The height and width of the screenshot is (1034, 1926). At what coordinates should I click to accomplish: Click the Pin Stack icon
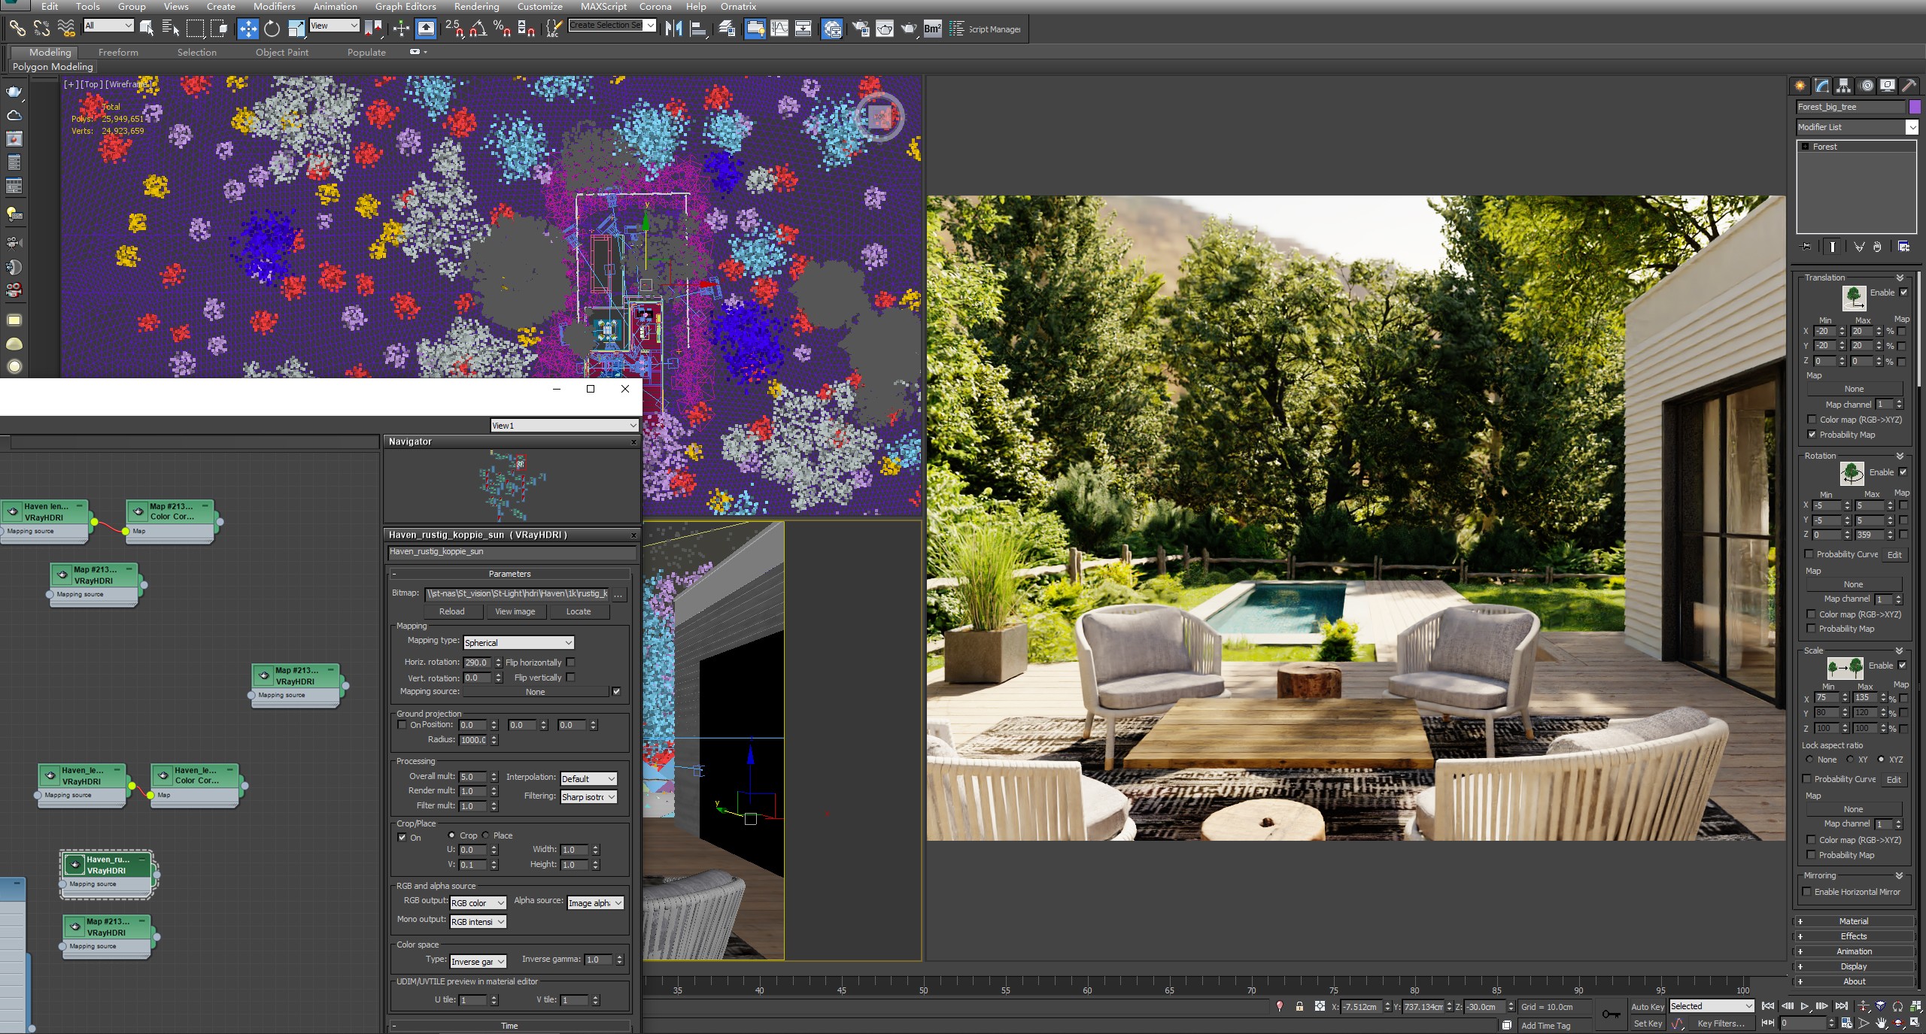click(x=1805, y=247)
